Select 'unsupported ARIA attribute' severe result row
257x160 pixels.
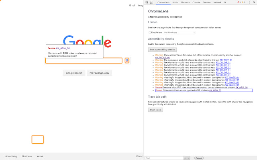point(204,90)
